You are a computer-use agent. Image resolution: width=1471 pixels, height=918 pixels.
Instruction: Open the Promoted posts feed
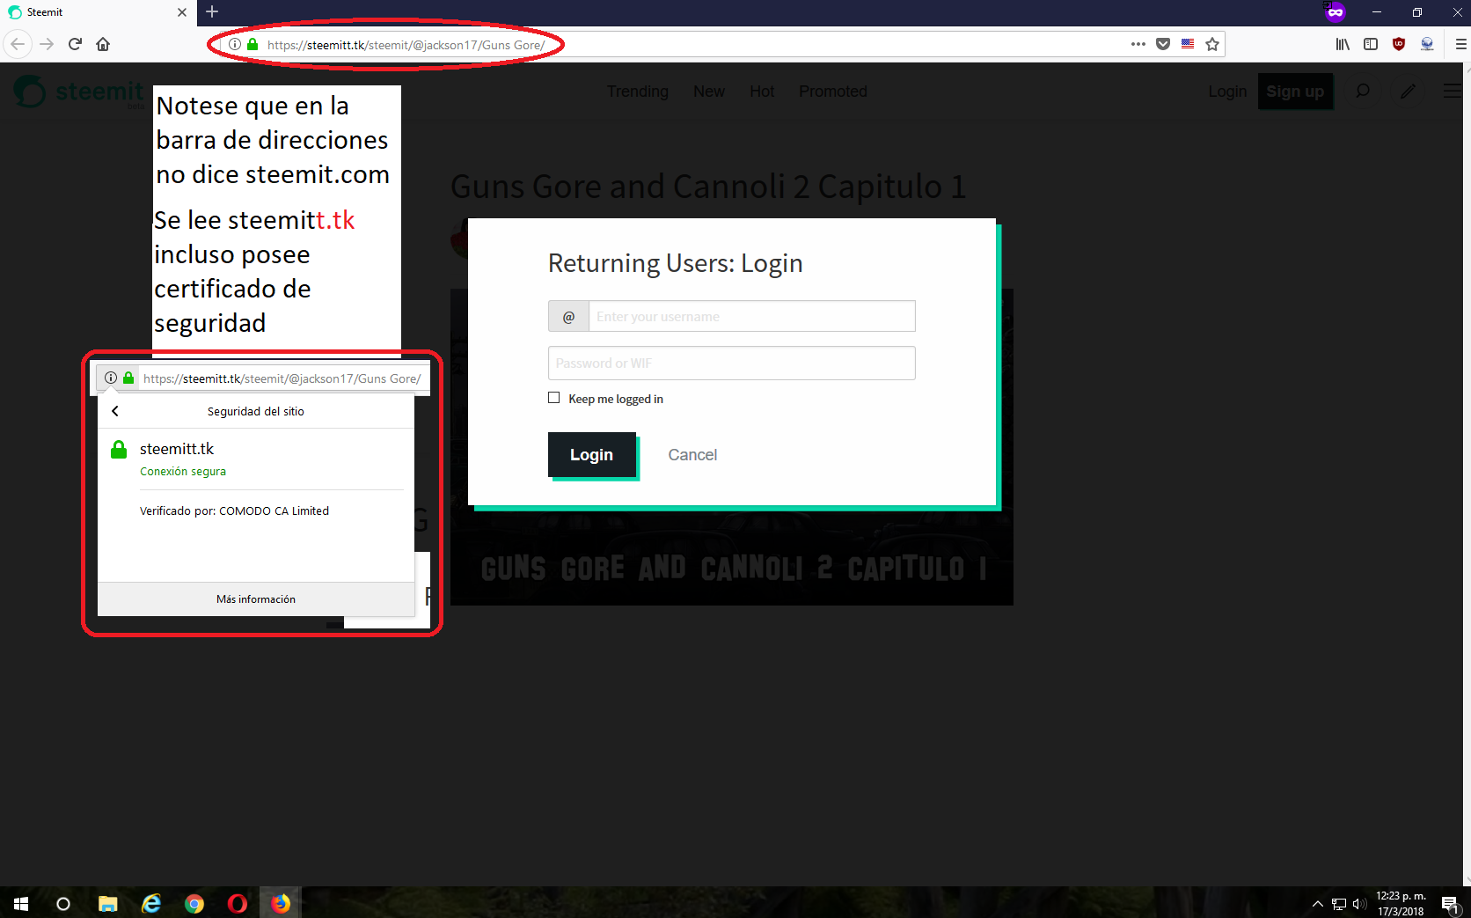tap(833, 92)
